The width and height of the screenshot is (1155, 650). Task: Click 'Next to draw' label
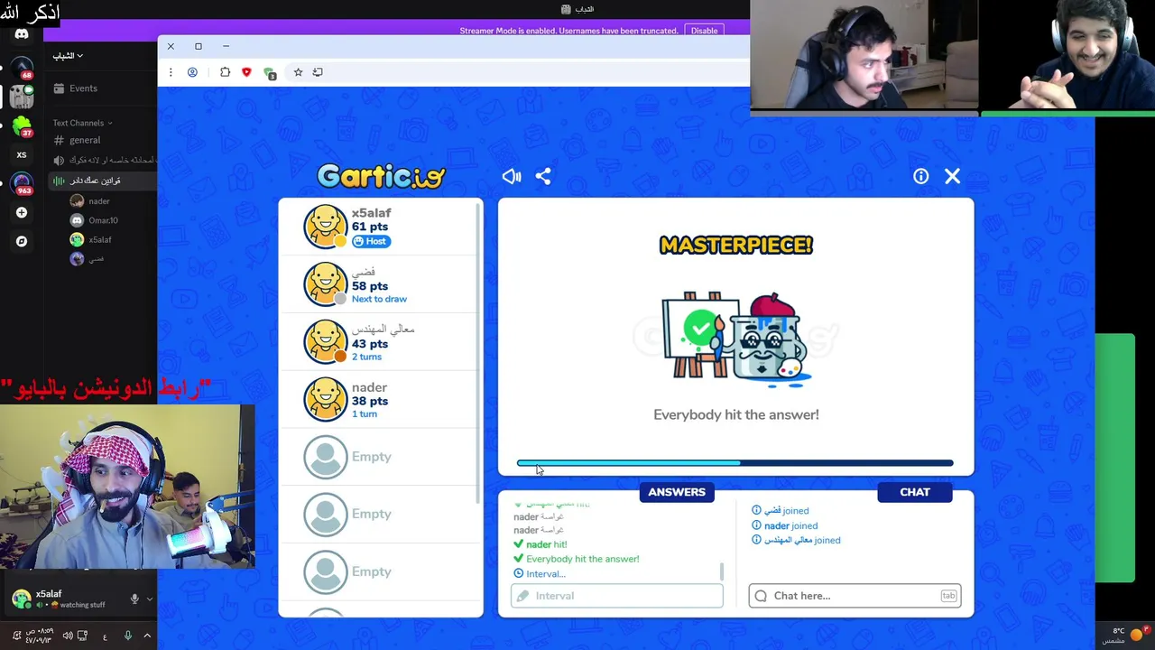coord(379,299)
